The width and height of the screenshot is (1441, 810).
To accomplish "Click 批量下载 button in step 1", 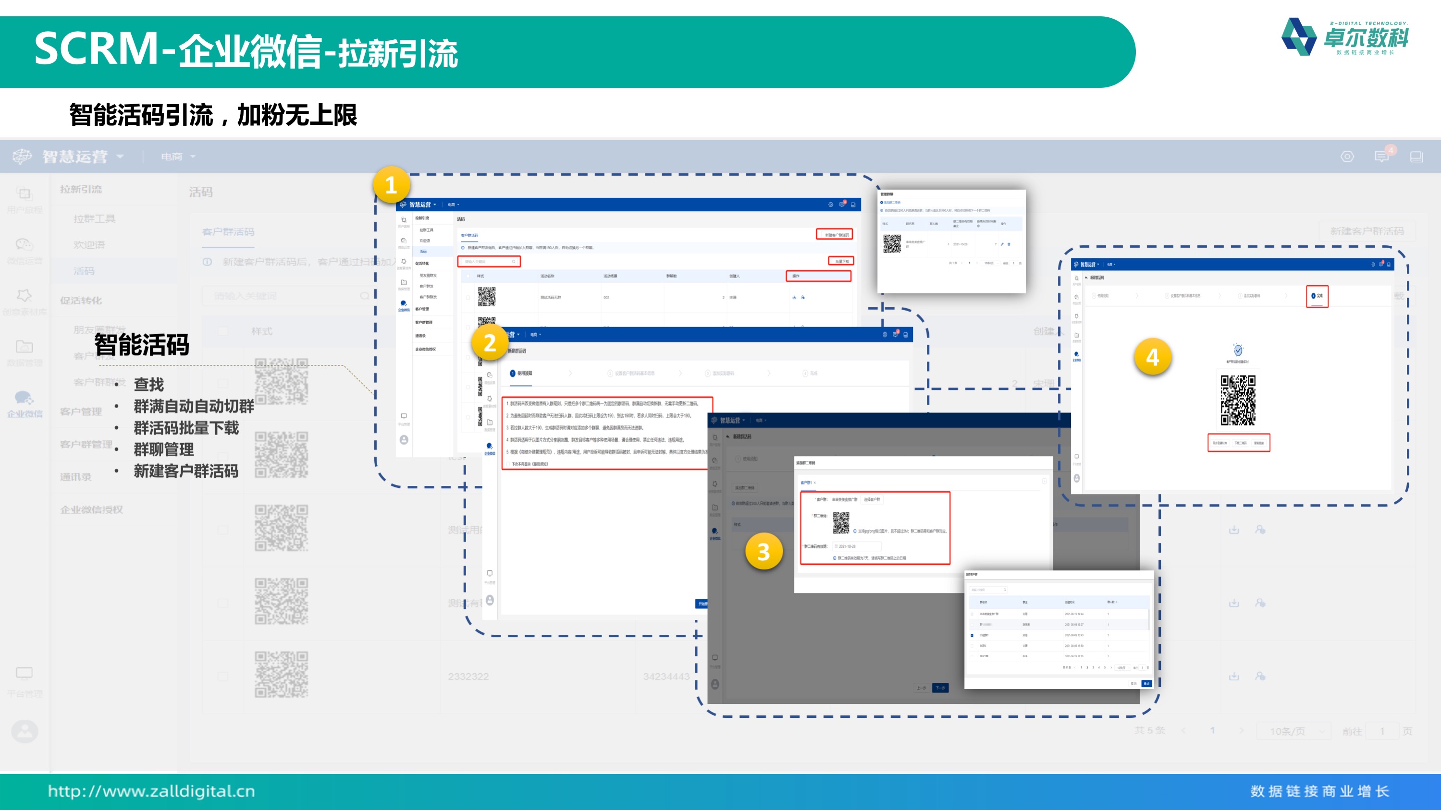I will click(x=841, y=261).
